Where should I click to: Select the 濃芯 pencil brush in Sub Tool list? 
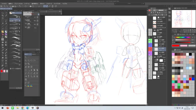tap(15, 53)
